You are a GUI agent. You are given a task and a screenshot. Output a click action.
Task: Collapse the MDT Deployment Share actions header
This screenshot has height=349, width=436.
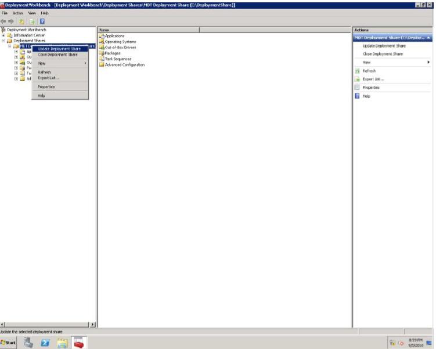click(x=428, y=38)
